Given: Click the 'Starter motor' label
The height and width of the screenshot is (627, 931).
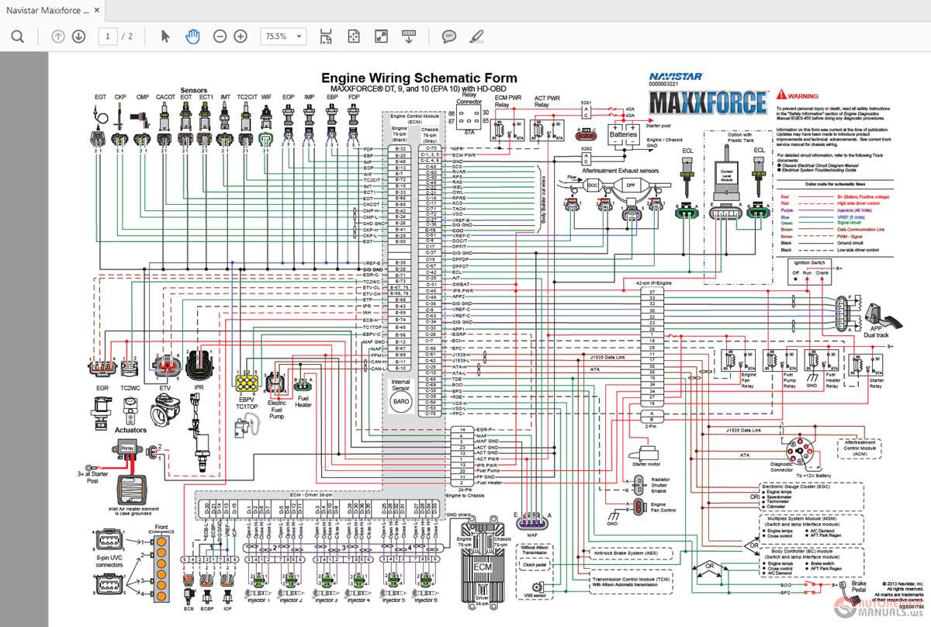Looking at the screenshot, I should 647,464.
